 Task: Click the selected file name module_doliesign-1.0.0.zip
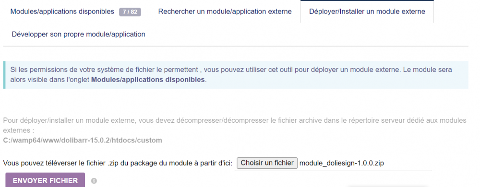pyautogui.click(x=342, y=163)
